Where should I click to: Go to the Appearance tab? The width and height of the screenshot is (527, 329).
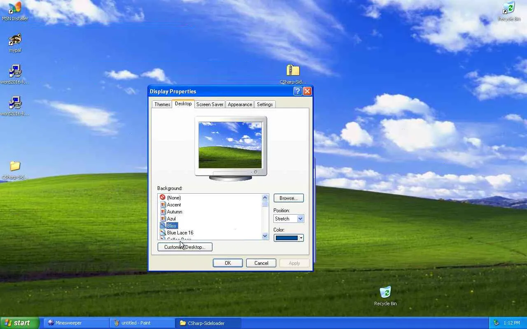point(240,104)
